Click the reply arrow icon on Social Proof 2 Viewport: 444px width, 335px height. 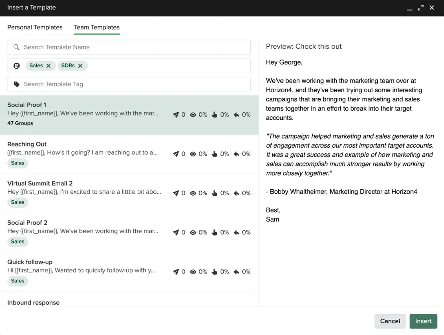pyautogui.click(x=236, y=232)
